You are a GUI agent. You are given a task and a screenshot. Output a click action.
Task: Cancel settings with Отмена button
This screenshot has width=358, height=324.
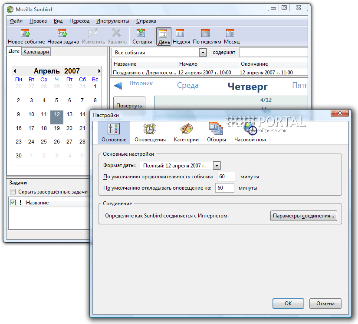click(x=325, y=304)
